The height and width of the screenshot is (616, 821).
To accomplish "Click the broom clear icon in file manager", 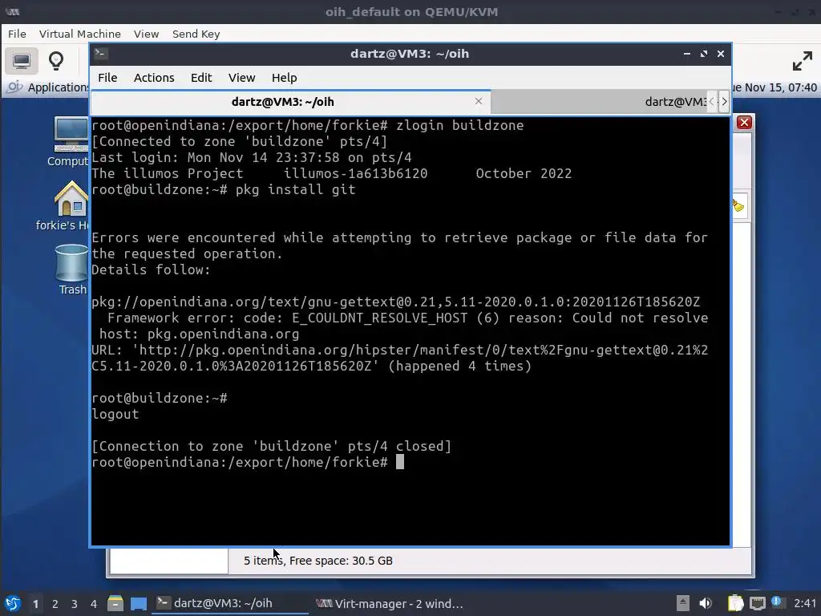I will point(738,206).
